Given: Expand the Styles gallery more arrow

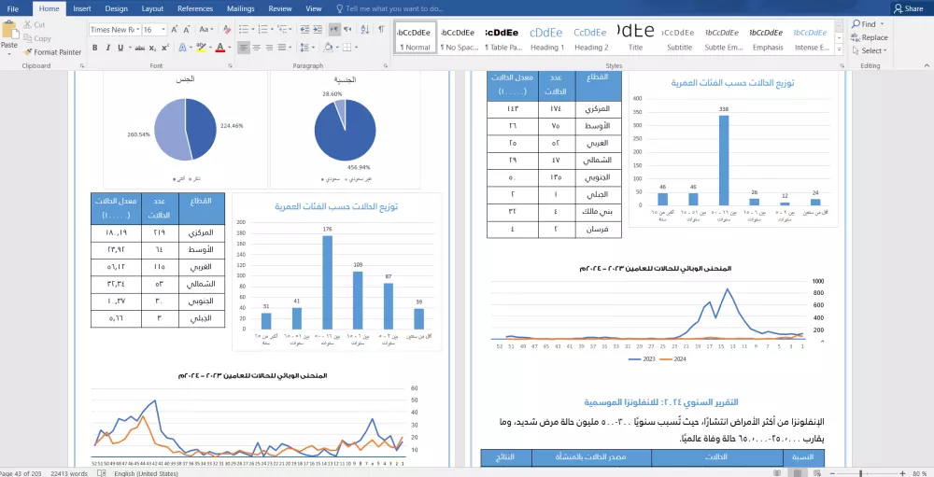Looking at the screenshot, I should point(840,49).
